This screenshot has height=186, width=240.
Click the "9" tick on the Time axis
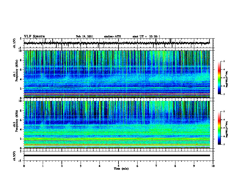coord(194,166)
